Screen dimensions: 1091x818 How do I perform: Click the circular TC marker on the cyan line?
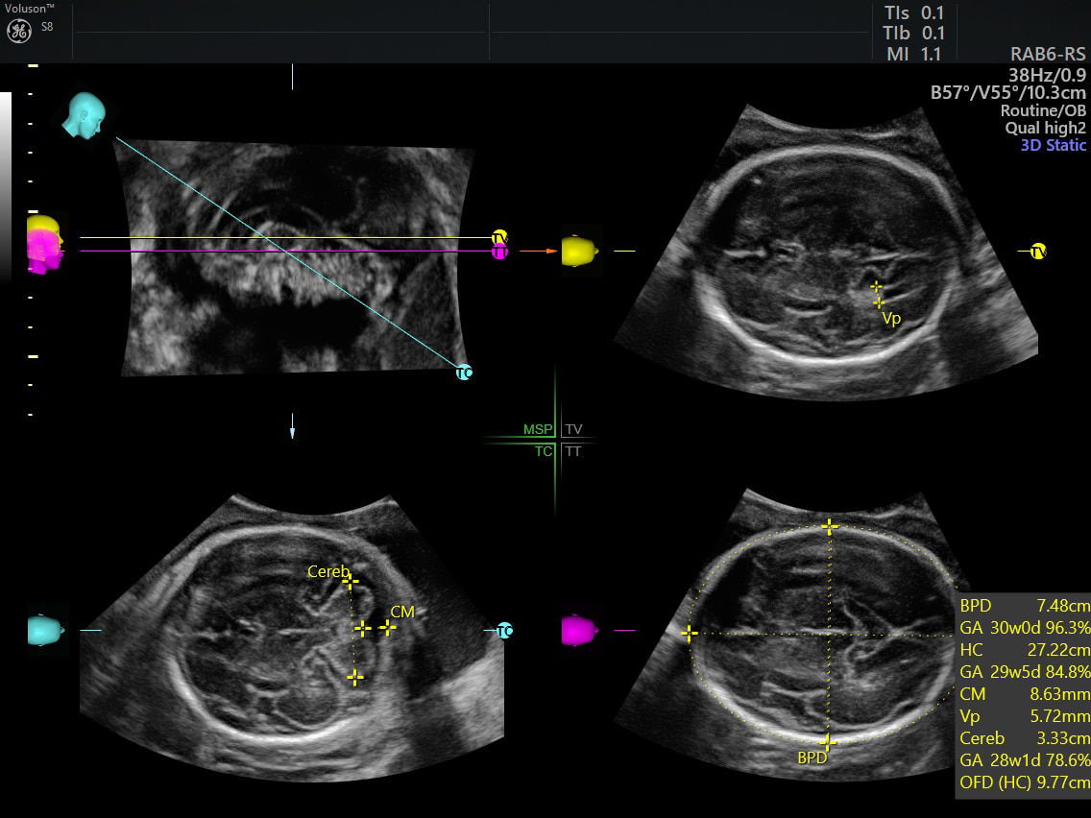(464, 373)
